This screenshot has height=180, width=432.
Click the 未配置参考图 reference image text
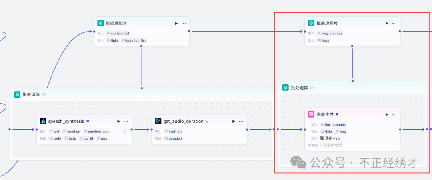(331, 145)
